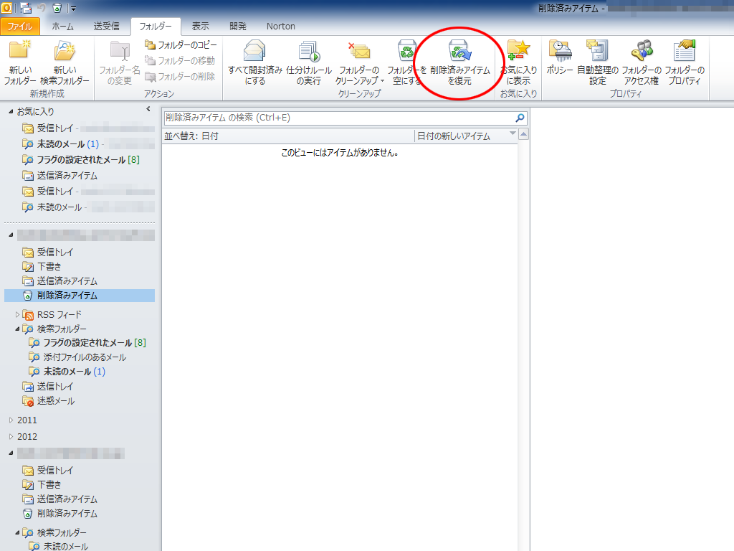Expand the 2011 folder group

pos(11,420)
